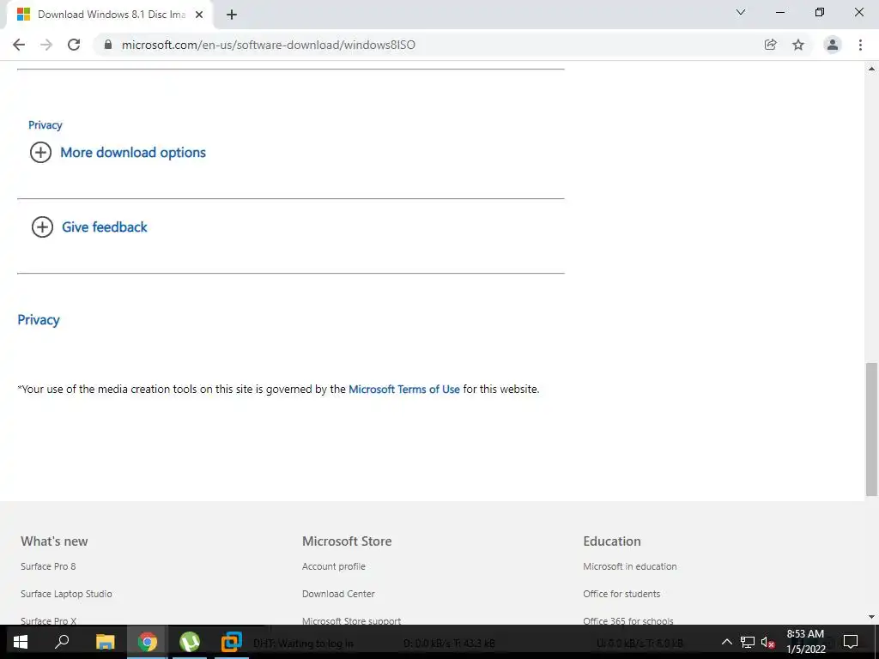Open the tab search chevron
The width and height of the screenshot is (879, 659).
(741, 12)
